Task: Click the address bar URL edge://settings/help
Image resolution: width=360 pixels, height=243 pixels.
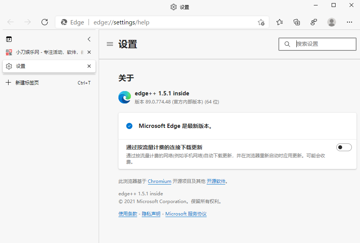Action: point(122,22)
